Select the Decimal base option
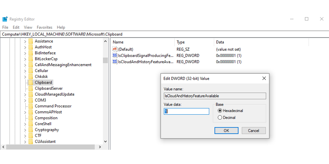 pyautogui.click(x=220, y=118)
